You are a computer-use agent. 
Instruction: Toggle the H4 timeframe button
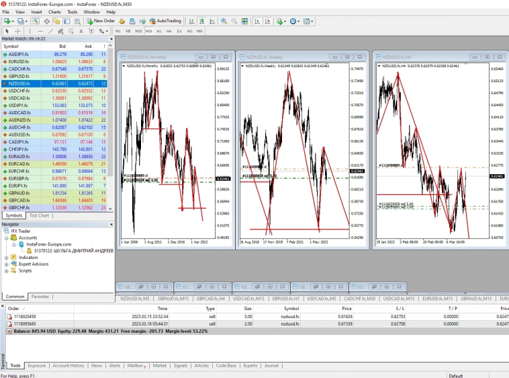pyautogui.click(x=169, y=31)
